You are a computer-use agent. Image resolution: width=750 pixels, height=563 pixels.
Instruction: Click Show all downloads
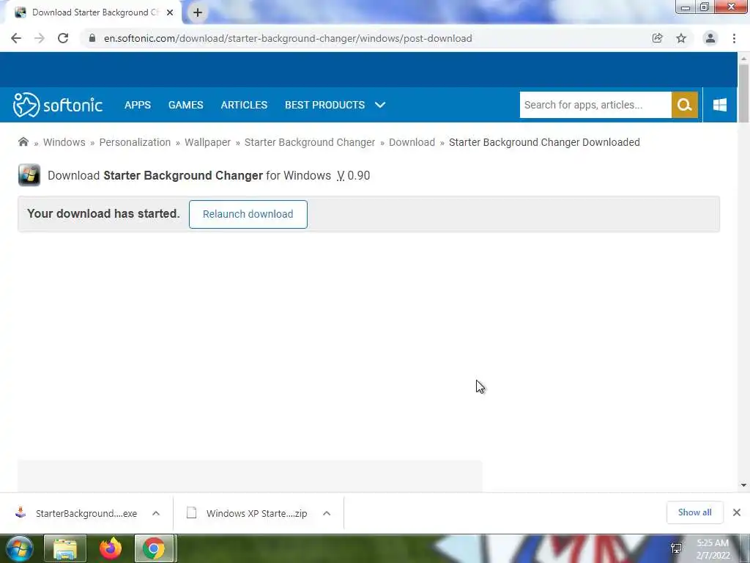coord(694,512)
